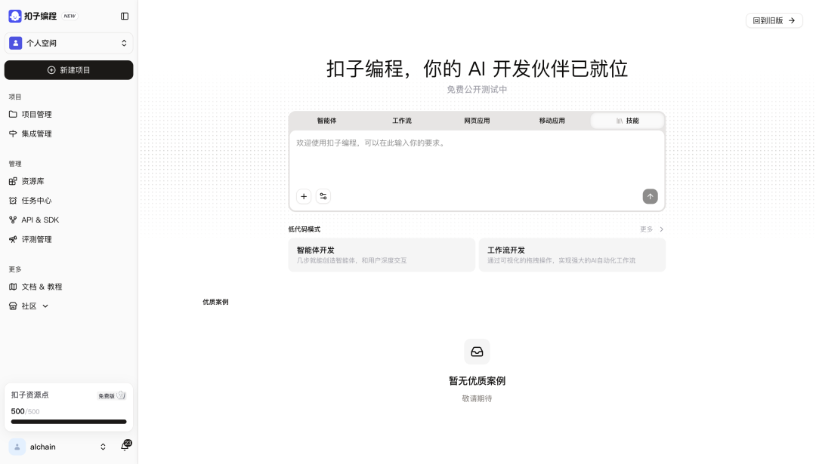This screenshot has width=816, height=464.
Task: Open notifications bell icon
Action: [125, 446]
